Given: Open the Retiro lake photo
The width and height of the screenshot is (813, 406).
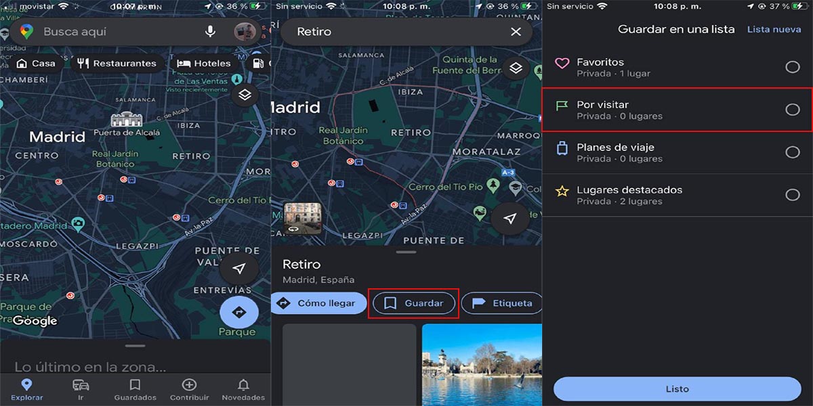Looking at the screenshot, I should tap(482, 365).
